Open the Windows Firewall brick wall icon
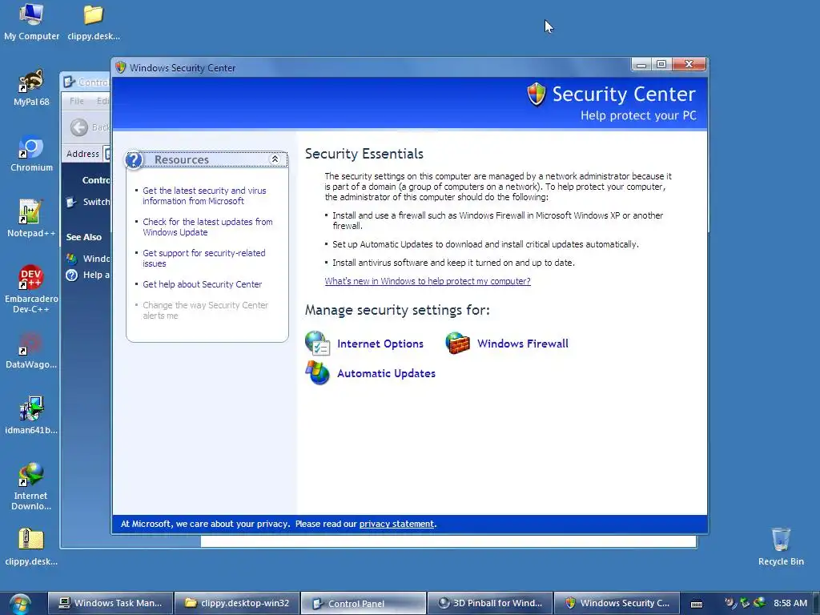This screenshot has height=615, width=820. [x=457, y=344]
